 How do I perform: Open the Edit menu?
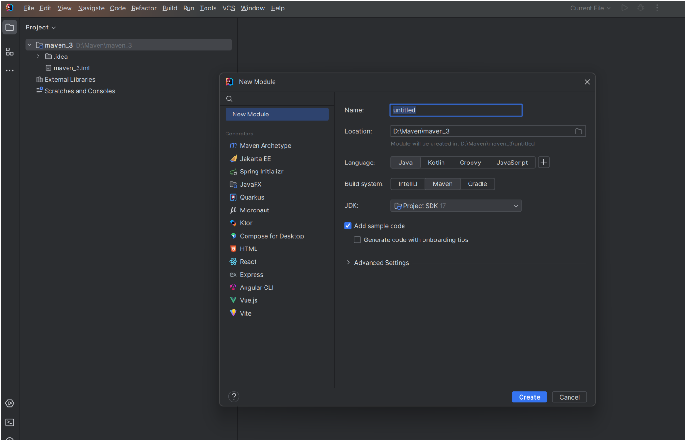click(46, 8)
